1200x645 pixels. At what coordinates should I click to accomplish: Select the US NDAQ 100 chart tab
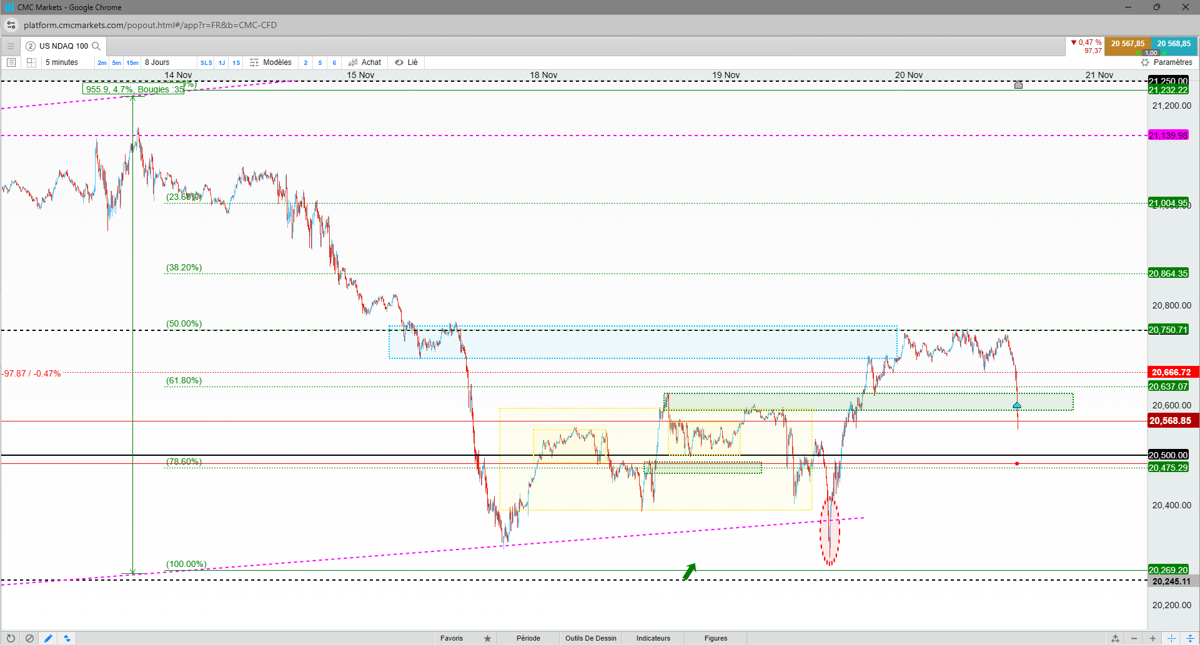63,46
